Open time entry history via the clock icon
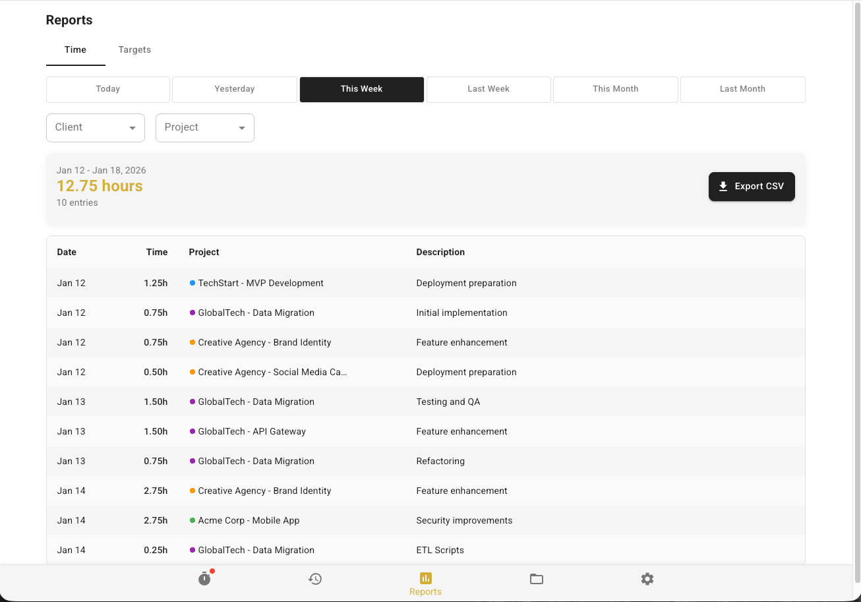This screenshot has height=602, width=861. coord(315,579)
